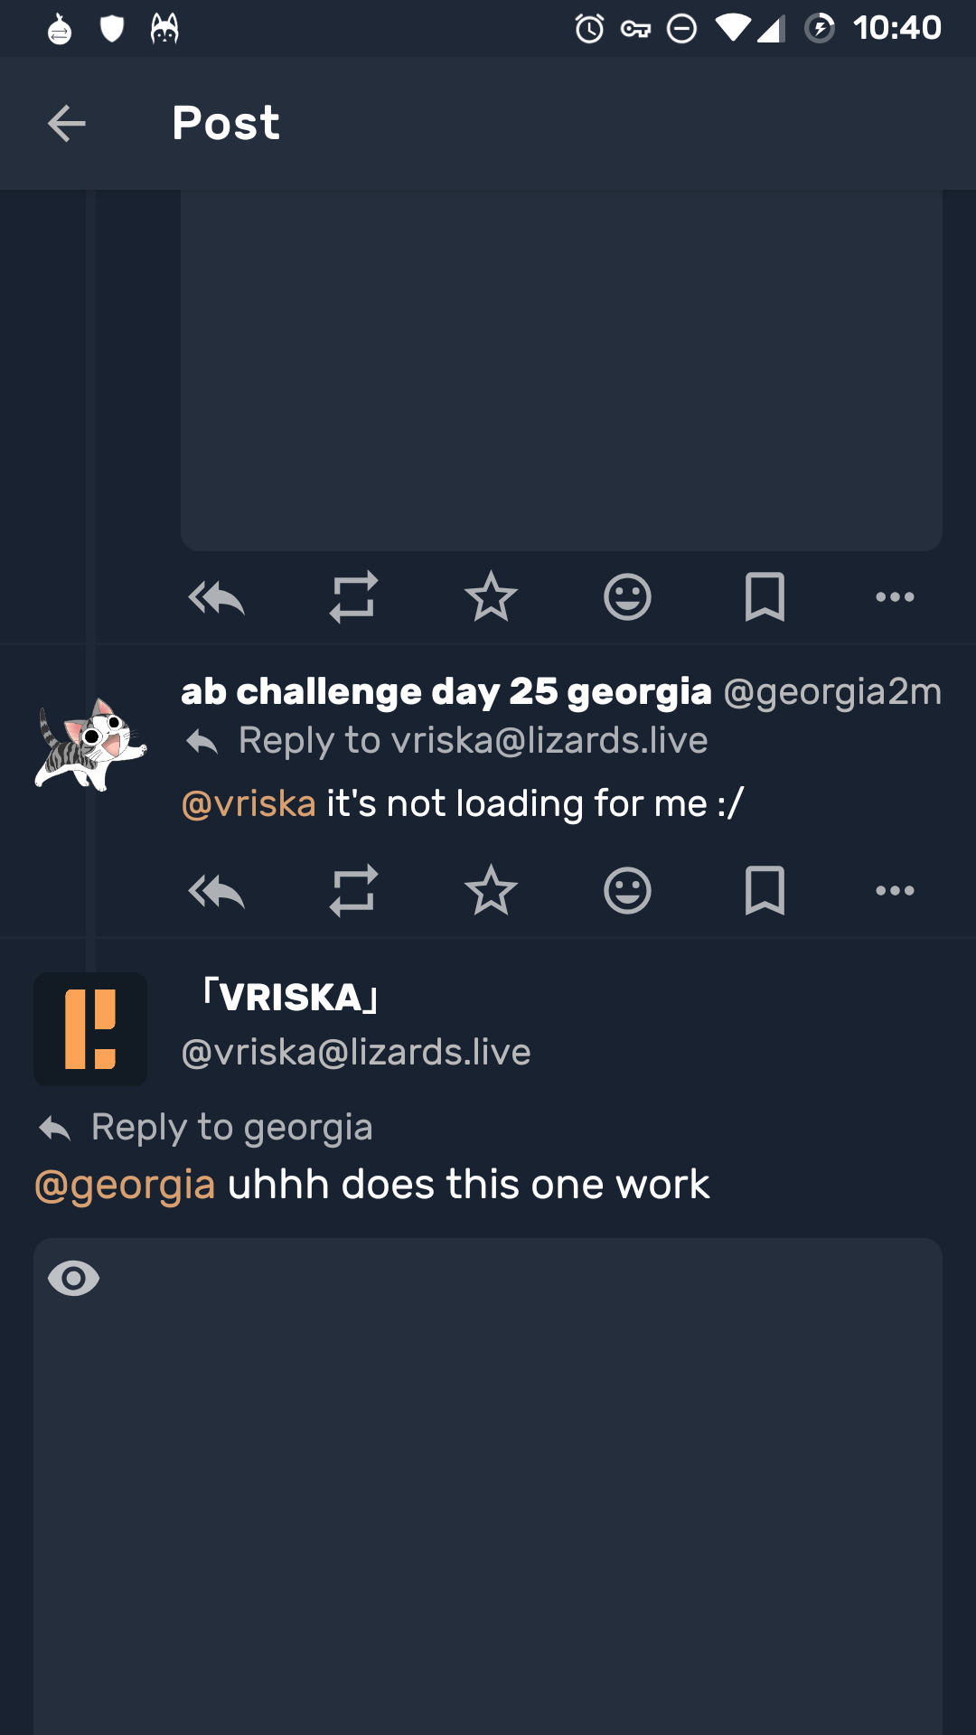Bookmark georgia's not loading post

pyautogui.click(x=765, y=891)
